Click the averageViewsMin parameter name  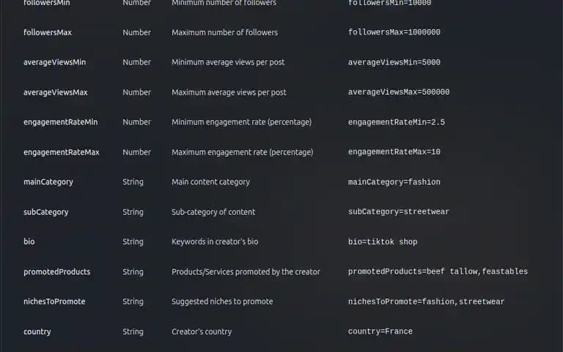(x=54, y=62)
